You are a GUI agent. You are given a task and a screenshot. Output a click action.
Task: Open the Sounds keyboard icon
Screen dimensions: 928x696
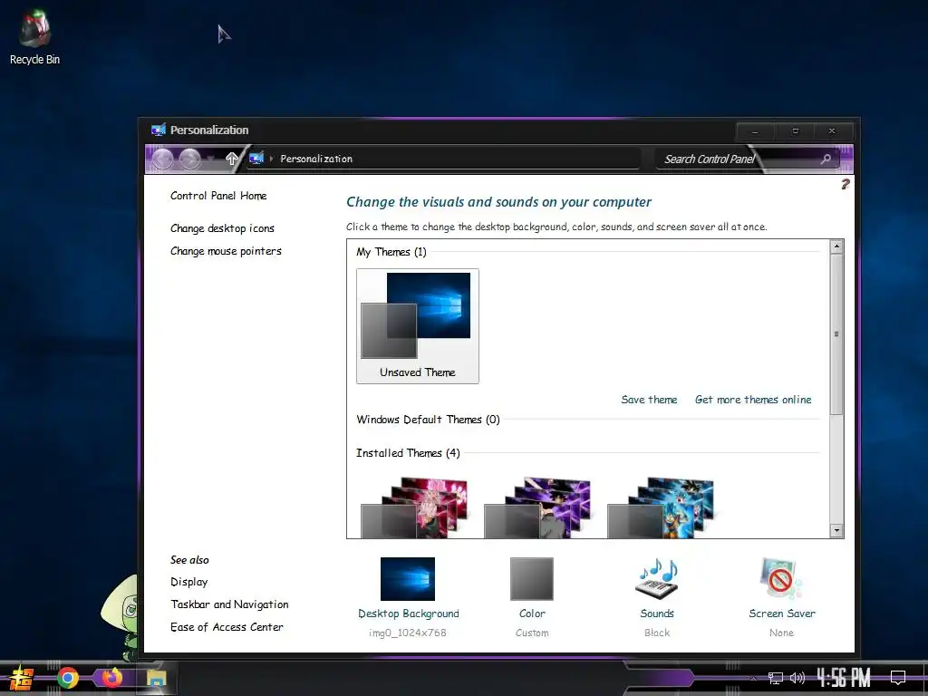657,578
